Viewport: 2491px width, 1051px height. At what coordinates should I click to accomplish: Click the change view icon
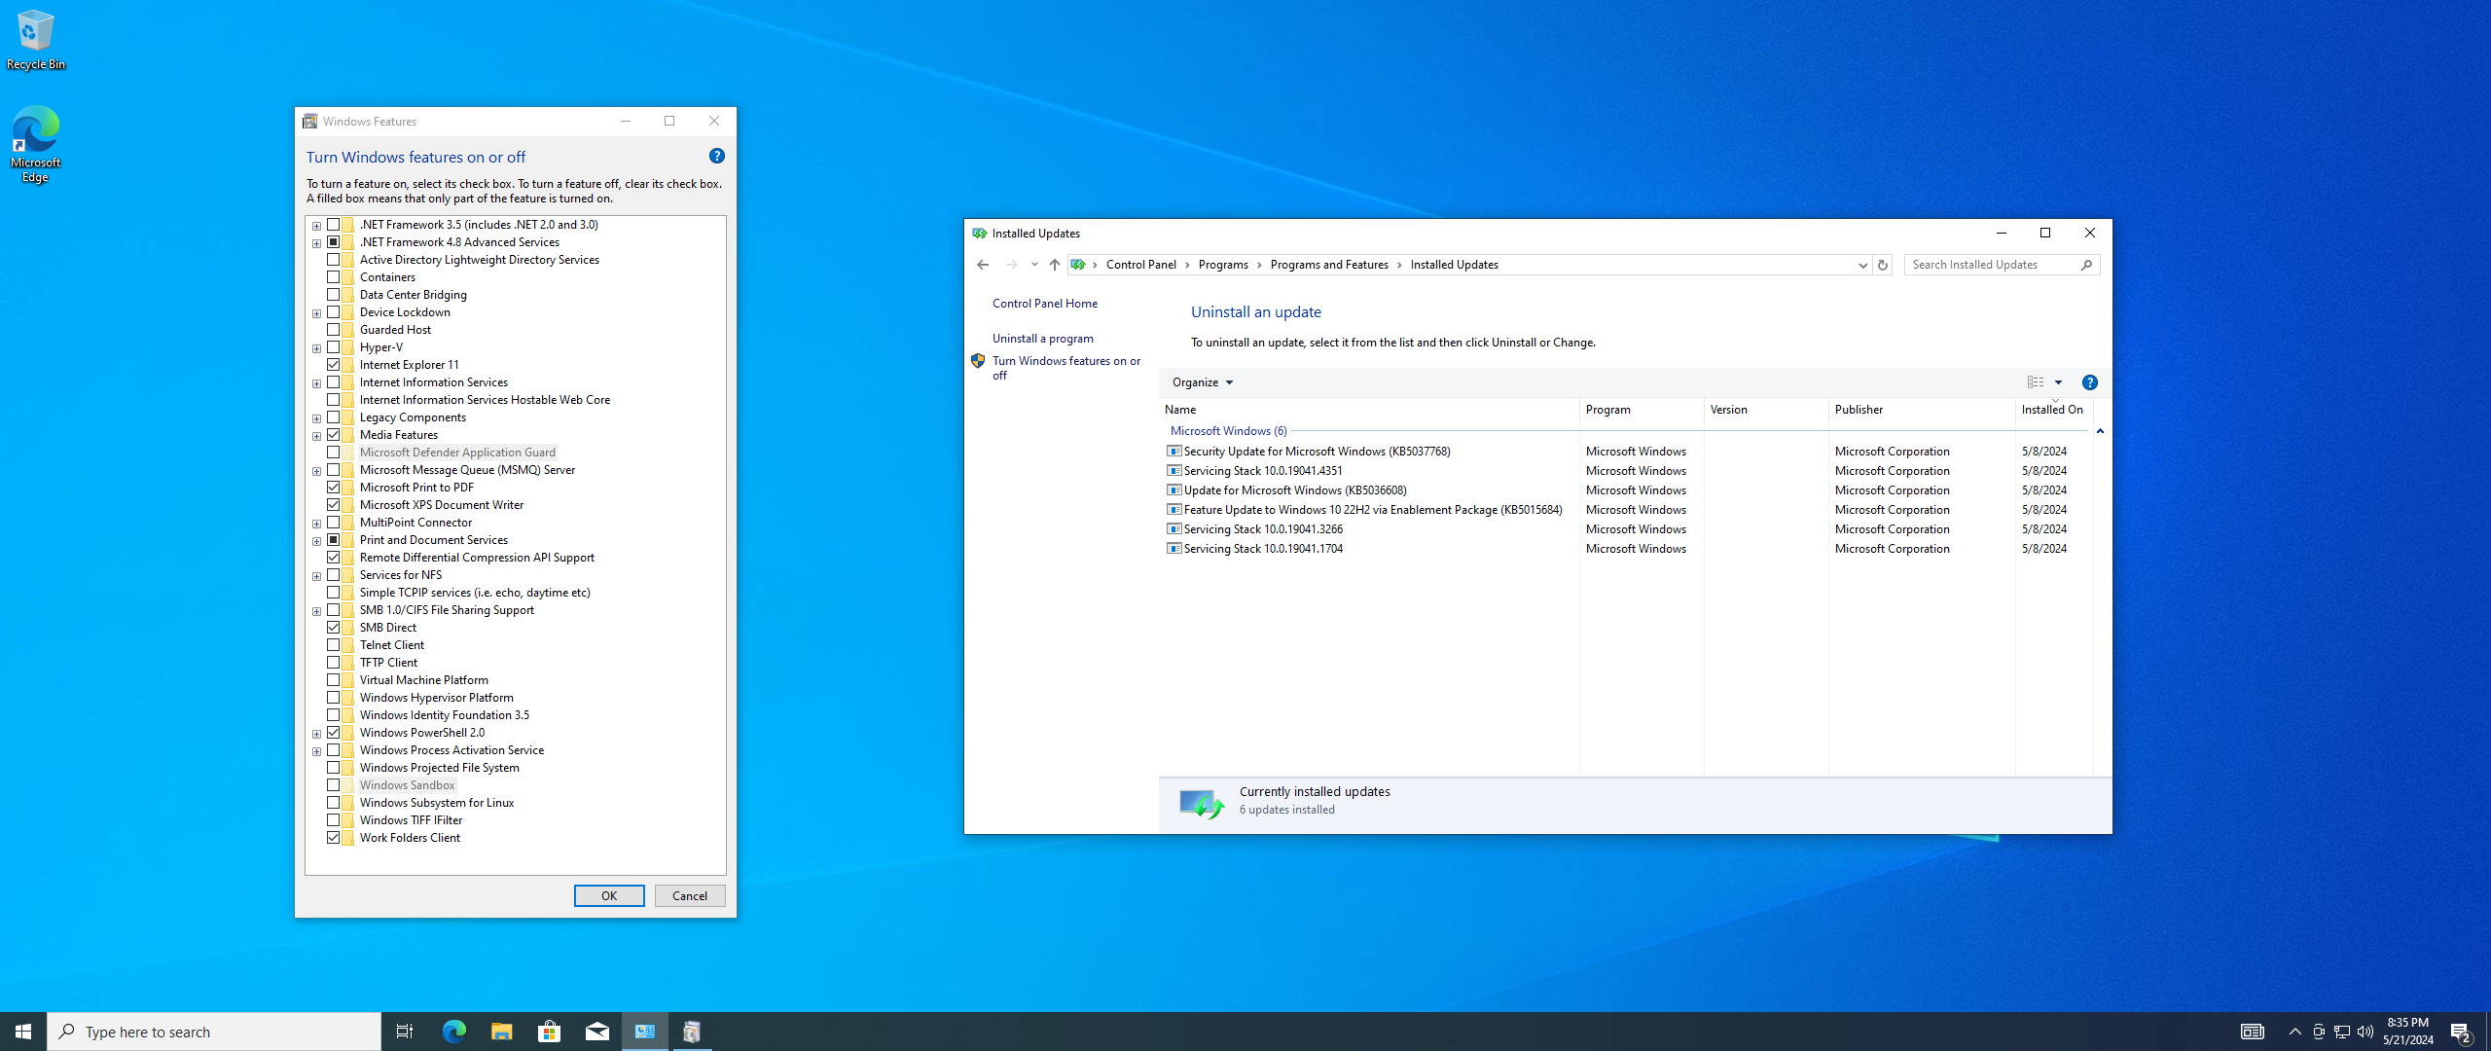click(x=2035, y=382)
